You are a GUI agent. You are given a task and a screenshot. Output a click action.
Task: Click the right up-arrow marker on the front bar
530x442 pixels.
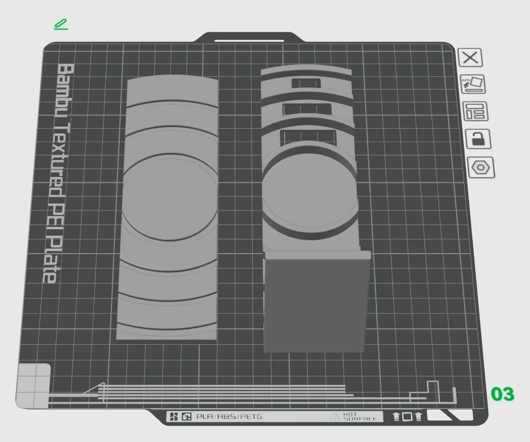(x=418, y=417)
